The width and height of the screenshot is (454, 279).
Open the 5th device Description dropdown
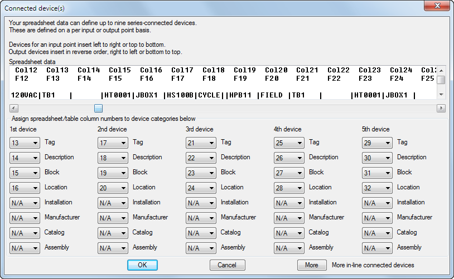pos(377,158)
